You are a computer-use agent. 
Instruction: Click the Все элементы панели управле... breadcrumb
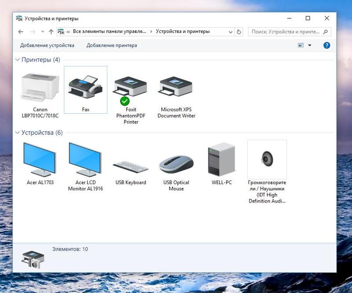pos(109,31)
